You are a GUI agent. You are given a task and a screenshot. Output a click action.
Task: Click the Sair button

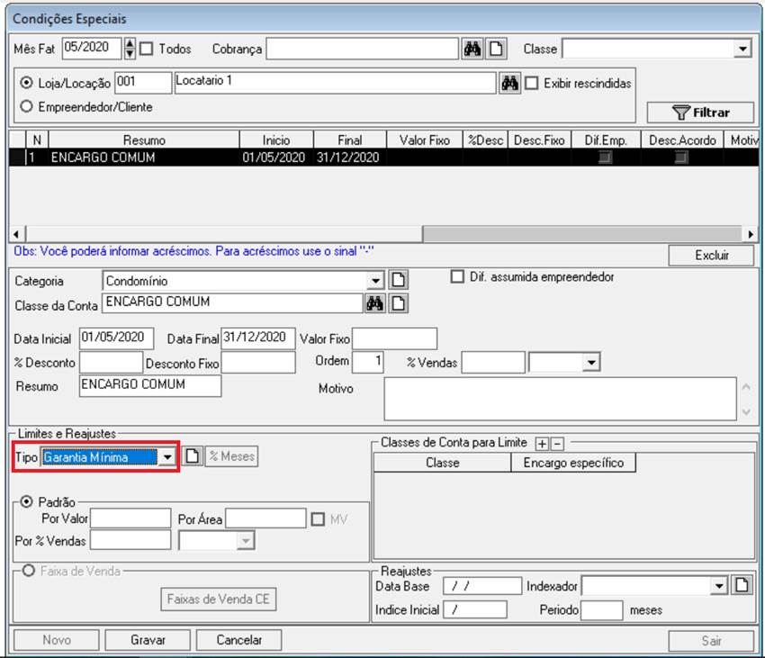point(711,641)
